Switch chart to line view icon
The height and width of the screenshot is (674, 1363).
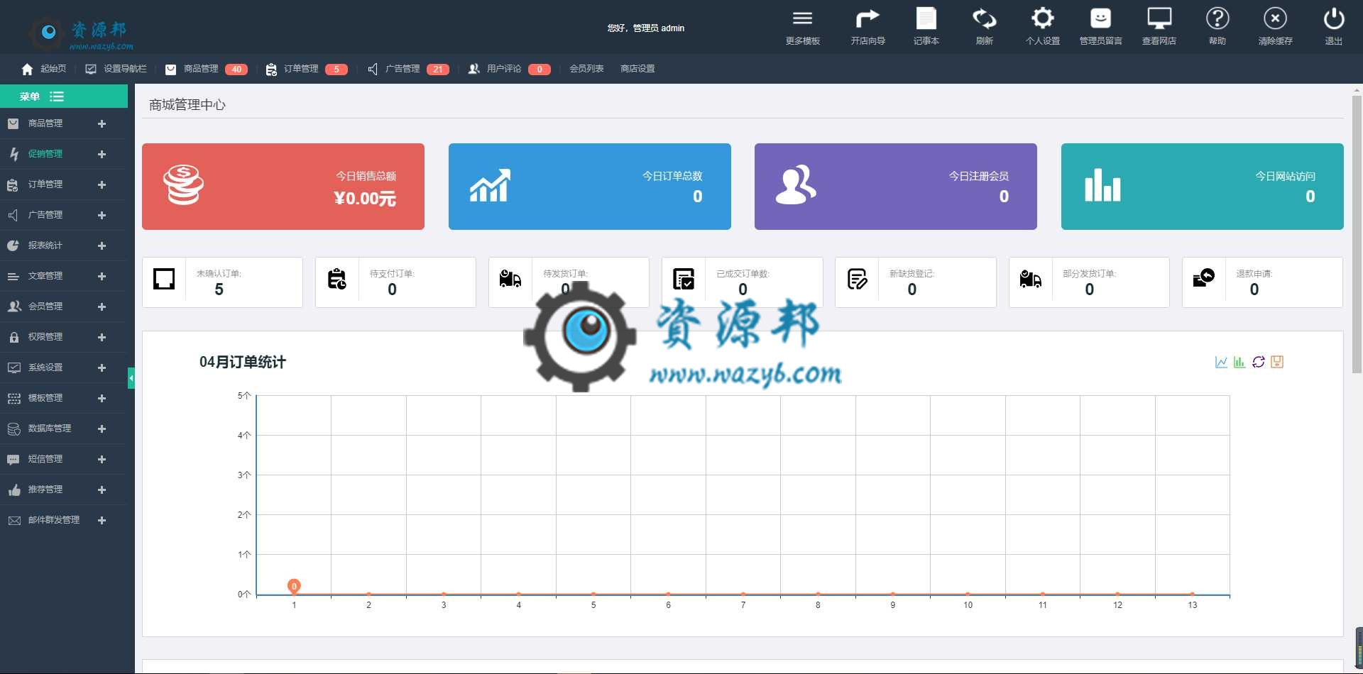click(1221, 362)
